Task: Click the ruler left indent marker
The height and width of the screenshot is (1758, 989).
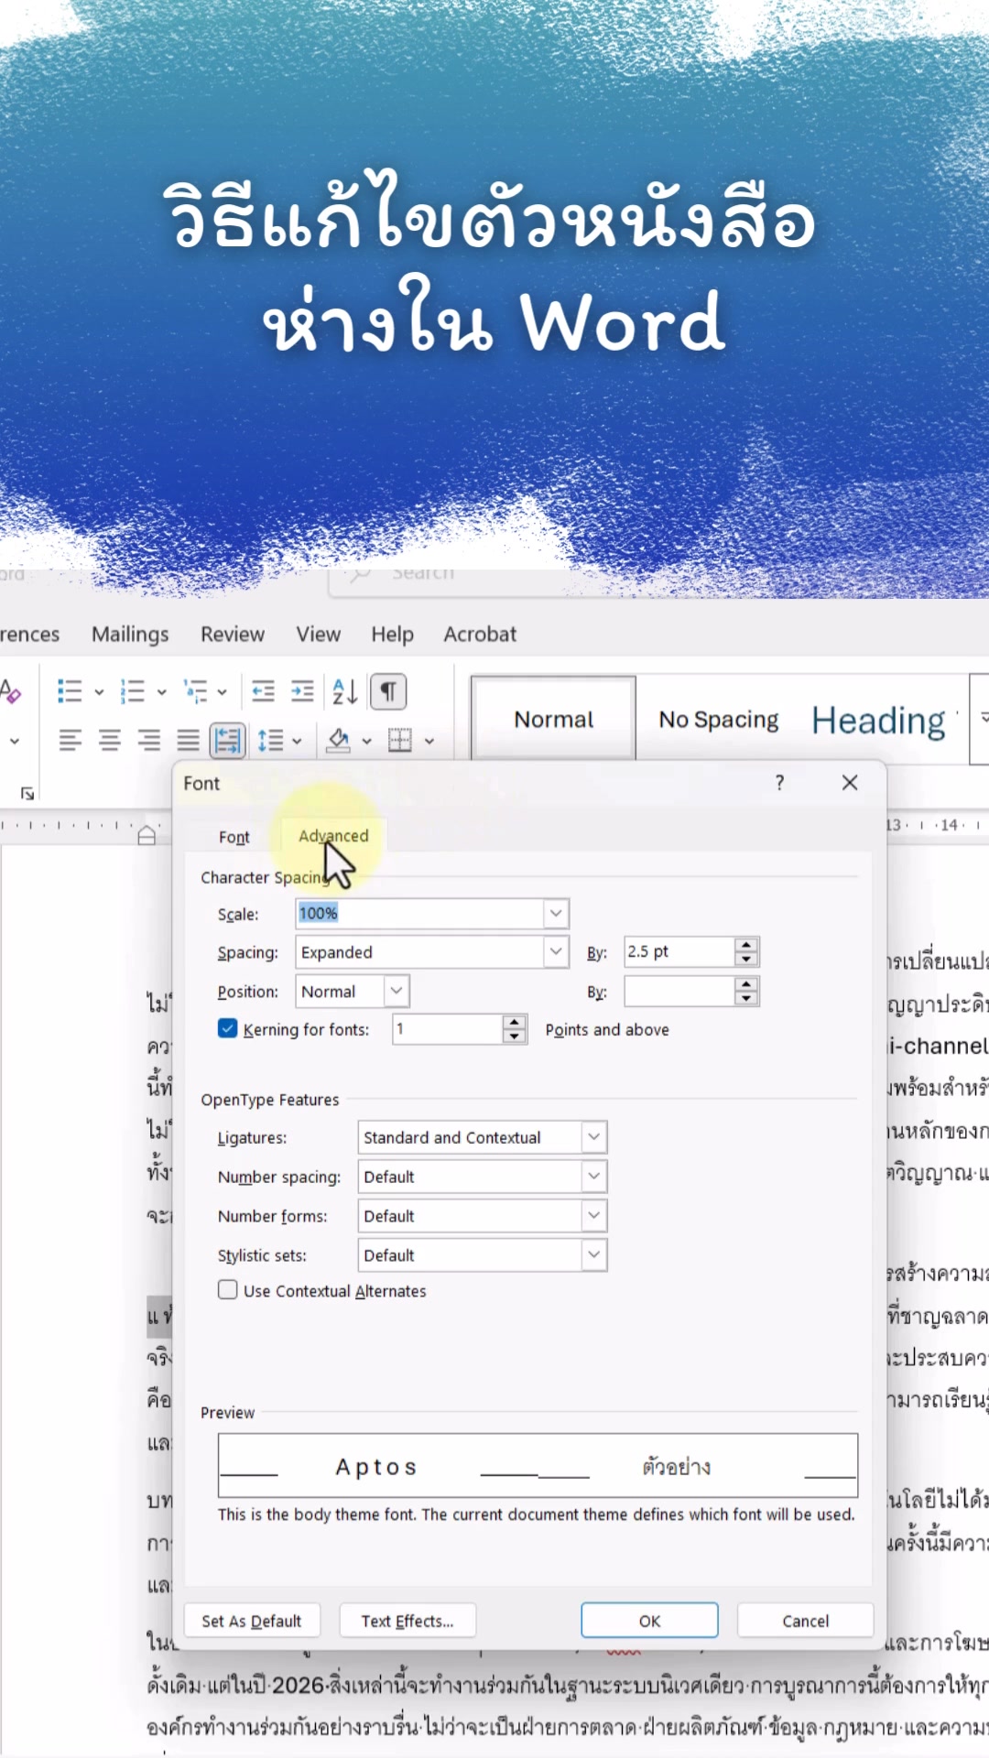Action: 147,834
